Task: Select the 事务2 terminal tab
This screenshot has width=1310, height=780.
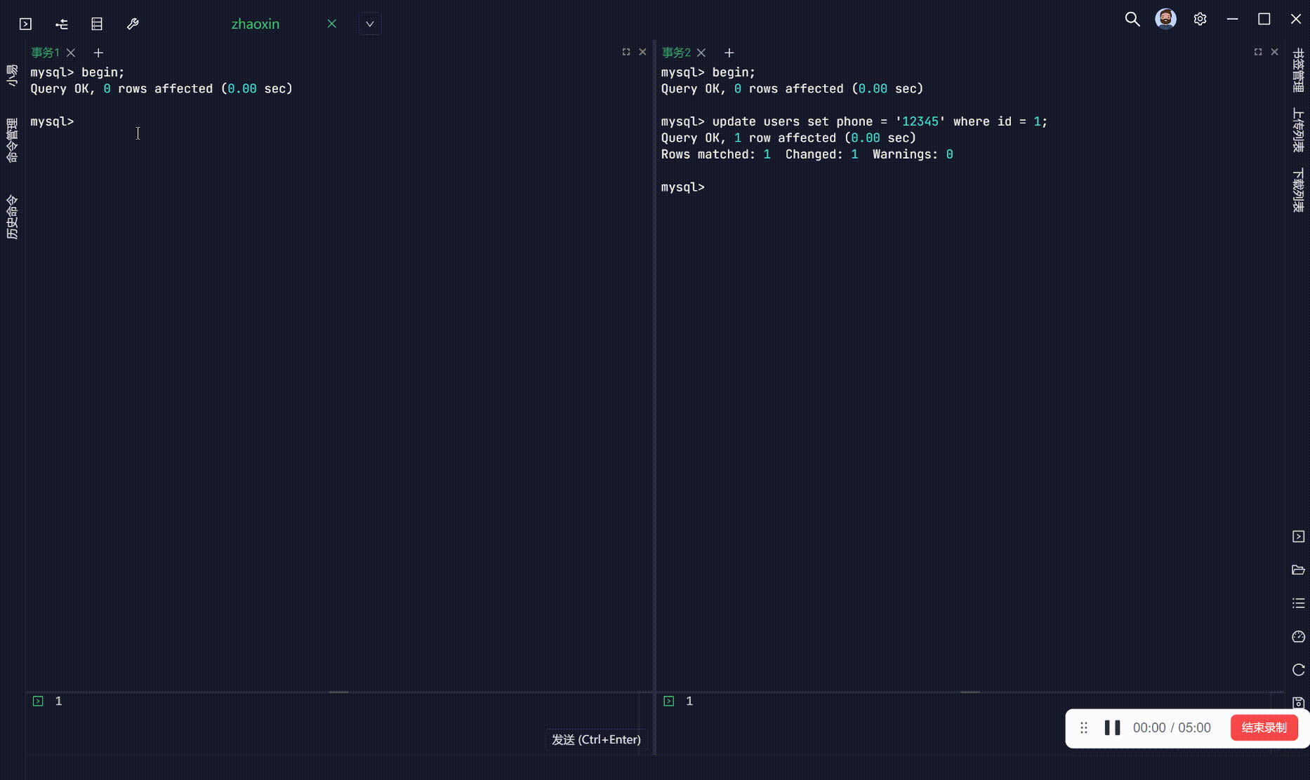Action: pyautogui.click(x=677, y=53)
